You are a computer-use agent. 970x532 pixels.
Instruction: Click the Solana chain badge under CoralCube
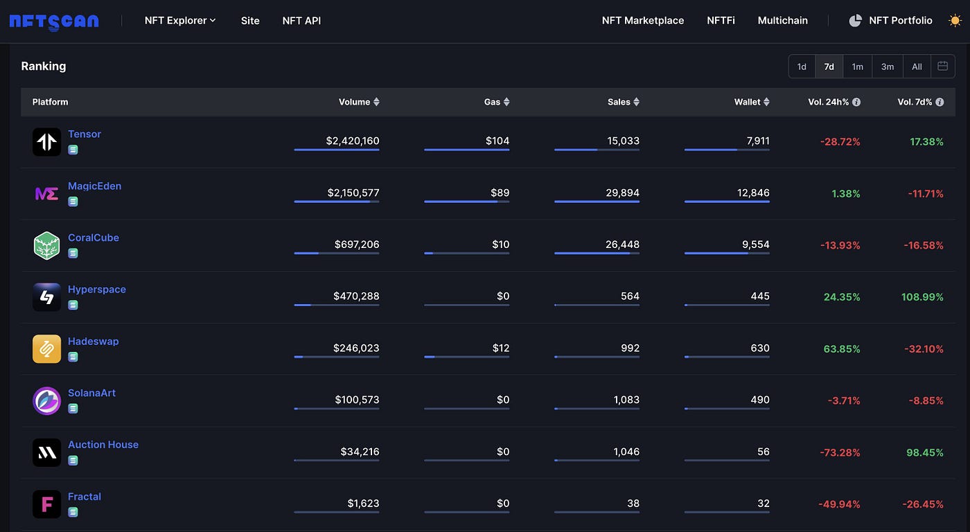point(73,253)
